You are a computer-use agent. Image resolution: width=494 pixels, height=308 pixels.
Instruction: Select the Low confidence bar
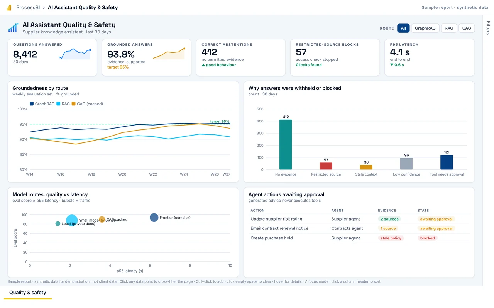point(406,164)
